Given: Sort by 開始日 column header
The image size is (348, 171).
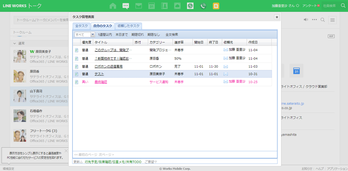Looking at the screenshot, I should point(200,42).
